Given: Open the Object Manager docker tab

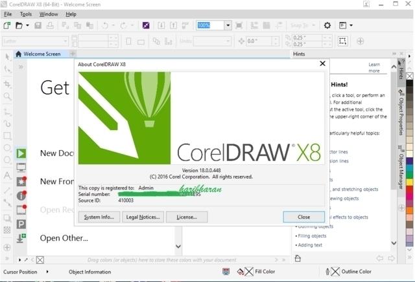Looking at the screenshot, I should 401,168.
